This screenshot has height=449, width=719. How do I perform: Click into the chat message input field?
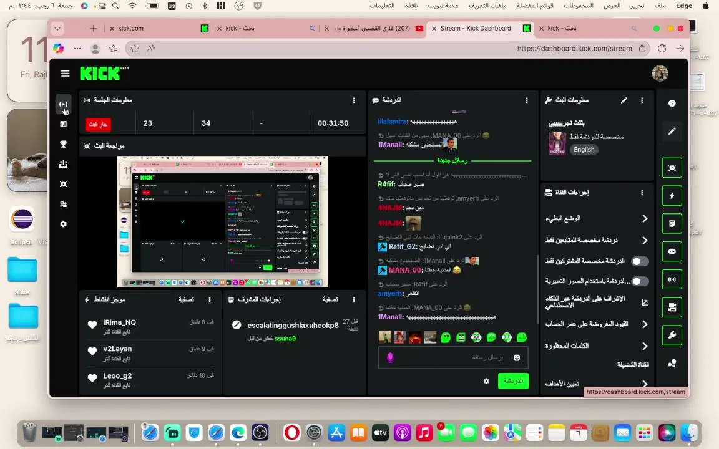click(453, 357)
